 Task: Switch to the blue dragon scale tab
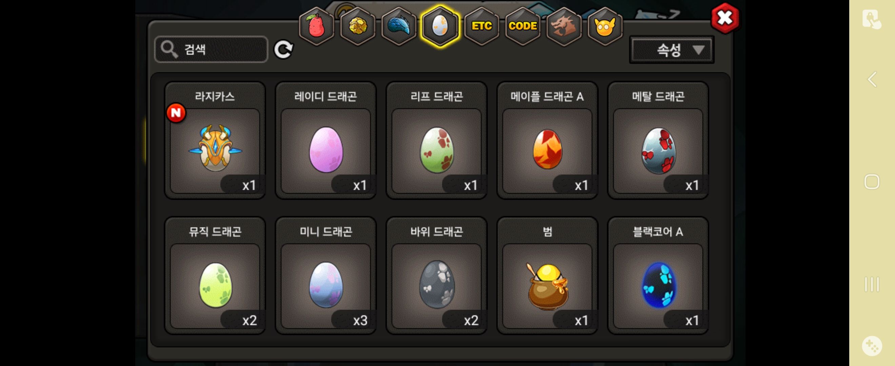pyautogui.click(x=399, y=26)
